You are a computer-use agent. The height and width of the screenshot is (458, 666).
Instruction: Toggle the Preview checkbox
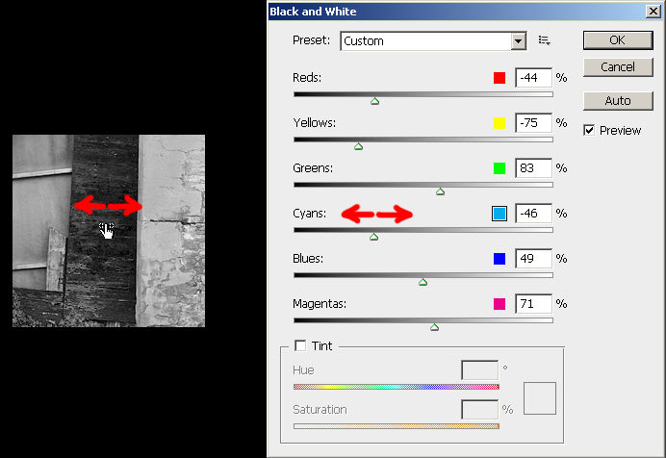[x=589, y=130]
